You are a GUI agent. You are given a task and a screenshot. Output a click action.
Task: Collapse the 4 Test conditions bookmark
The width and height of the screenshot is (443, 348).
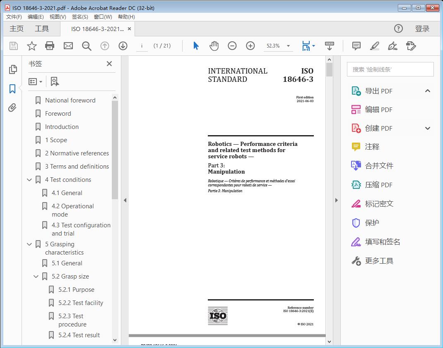tap(29, 180)
